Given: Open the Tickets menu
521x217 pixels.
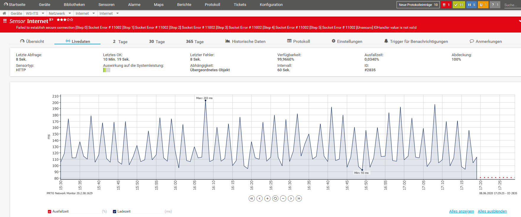Looking at the screenshot, I should (240, 5).
